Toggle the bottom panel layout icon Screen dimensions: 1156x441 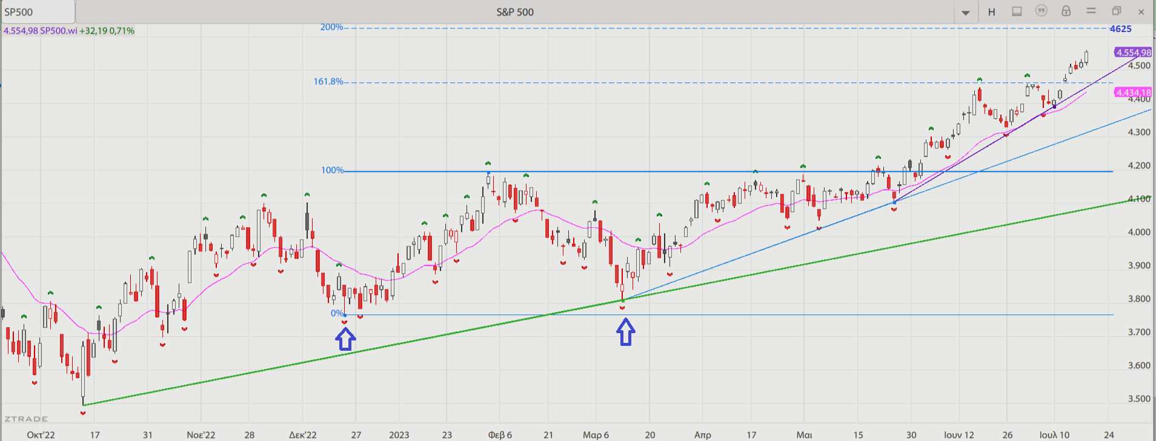coord(1017,12)
